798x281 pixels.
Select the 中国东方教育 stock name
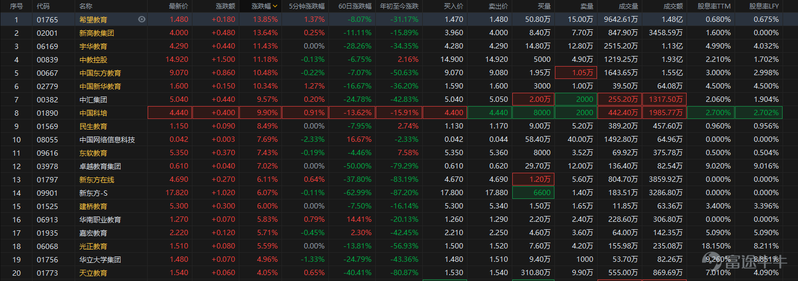[x=100, y=73]
